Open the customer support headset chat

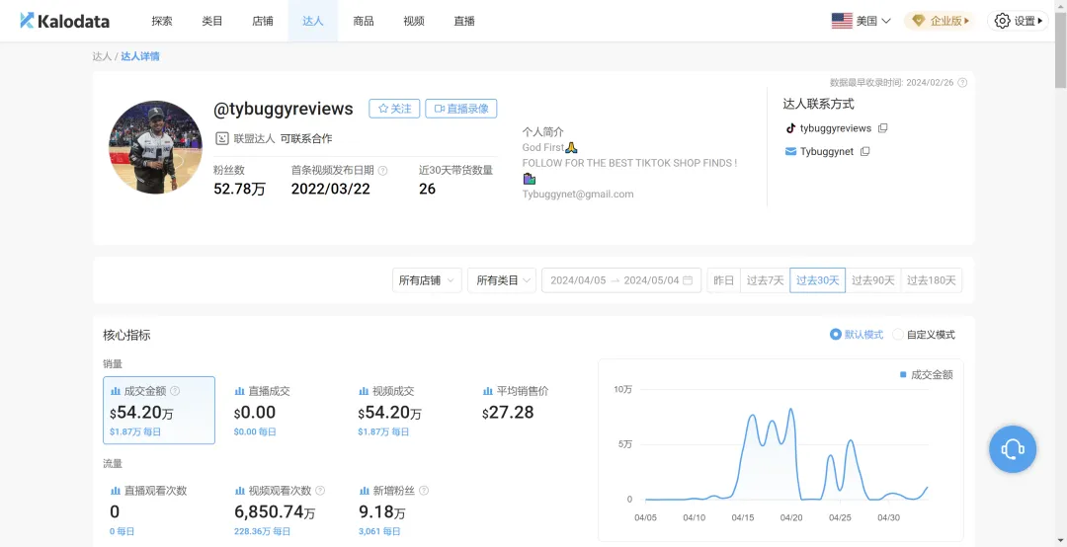(x=1013, y=449)
